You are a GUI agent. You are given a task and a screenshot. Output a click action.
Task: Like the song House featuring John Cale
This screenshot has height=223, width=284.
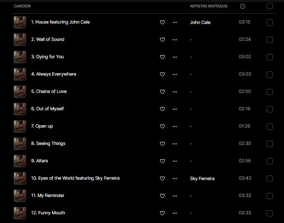coord(162,22)
